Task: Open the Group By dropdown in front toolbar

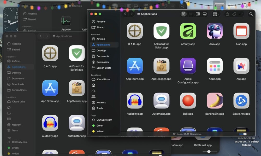Action: point(216,14)
